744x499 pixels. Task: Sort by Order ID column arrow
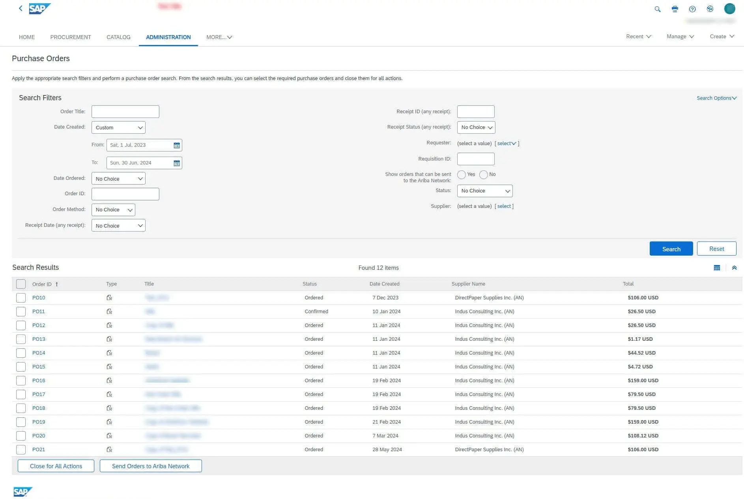[56, 284]
